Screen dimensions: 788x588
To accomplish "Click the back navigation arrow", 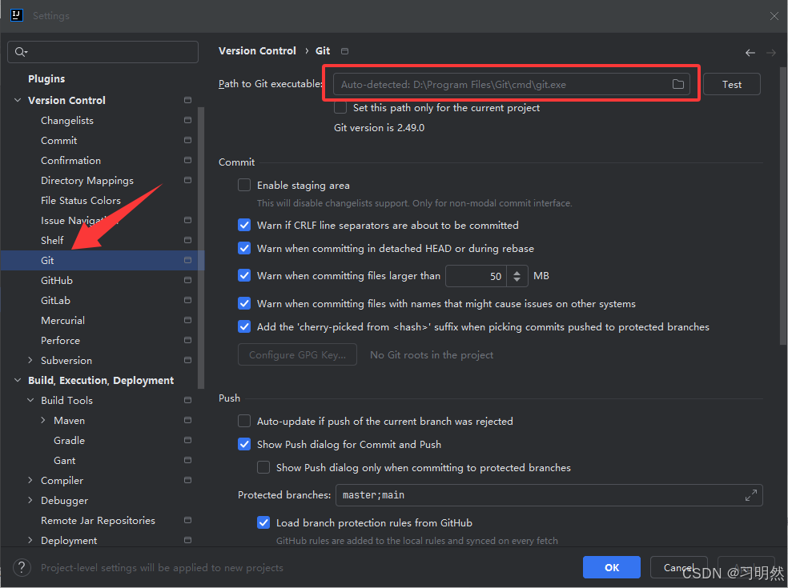I will [750, 53].
